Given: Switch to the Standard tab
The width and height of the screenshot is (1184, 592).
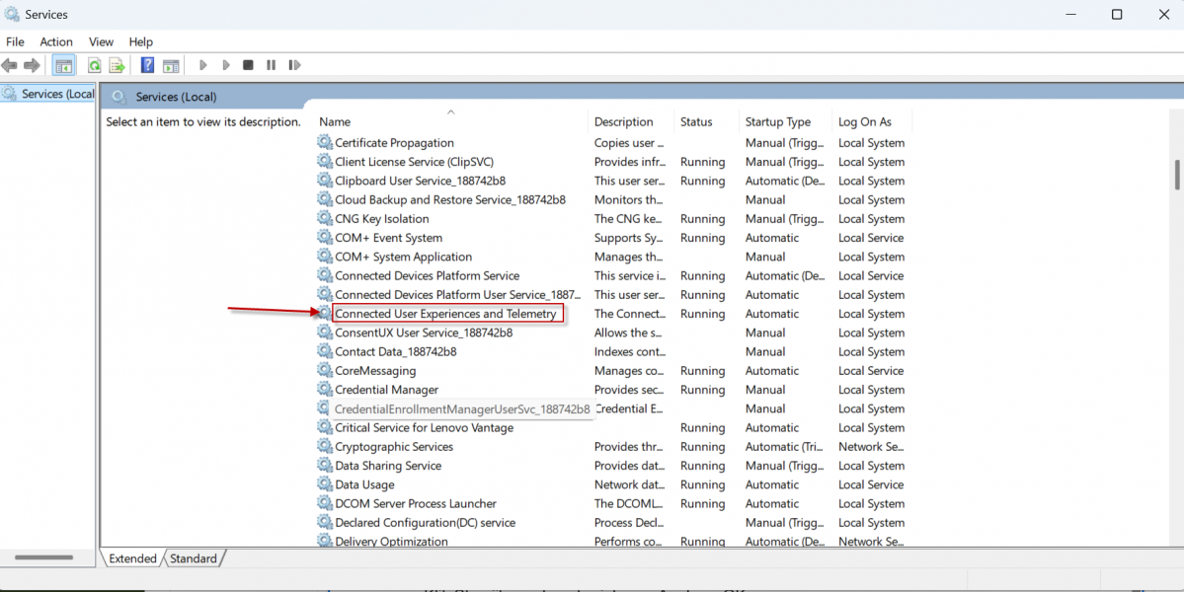Looking at the screenshot, I should tap(194, 558).
